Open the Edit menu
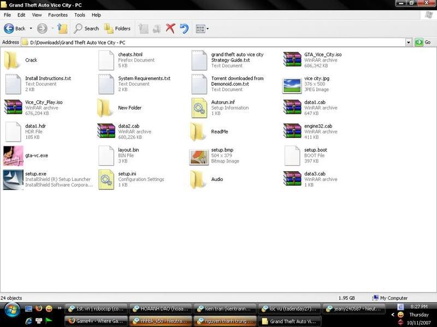This screenshot has width=437, height=327. tap(21, 15)
